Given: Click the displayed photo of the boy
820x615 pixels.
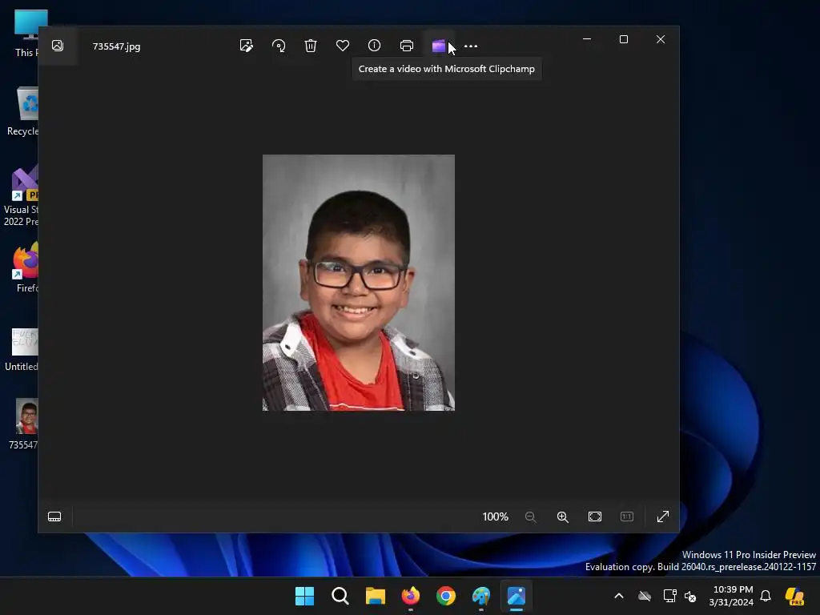Looking at the screenshot, I should point(359,283).
